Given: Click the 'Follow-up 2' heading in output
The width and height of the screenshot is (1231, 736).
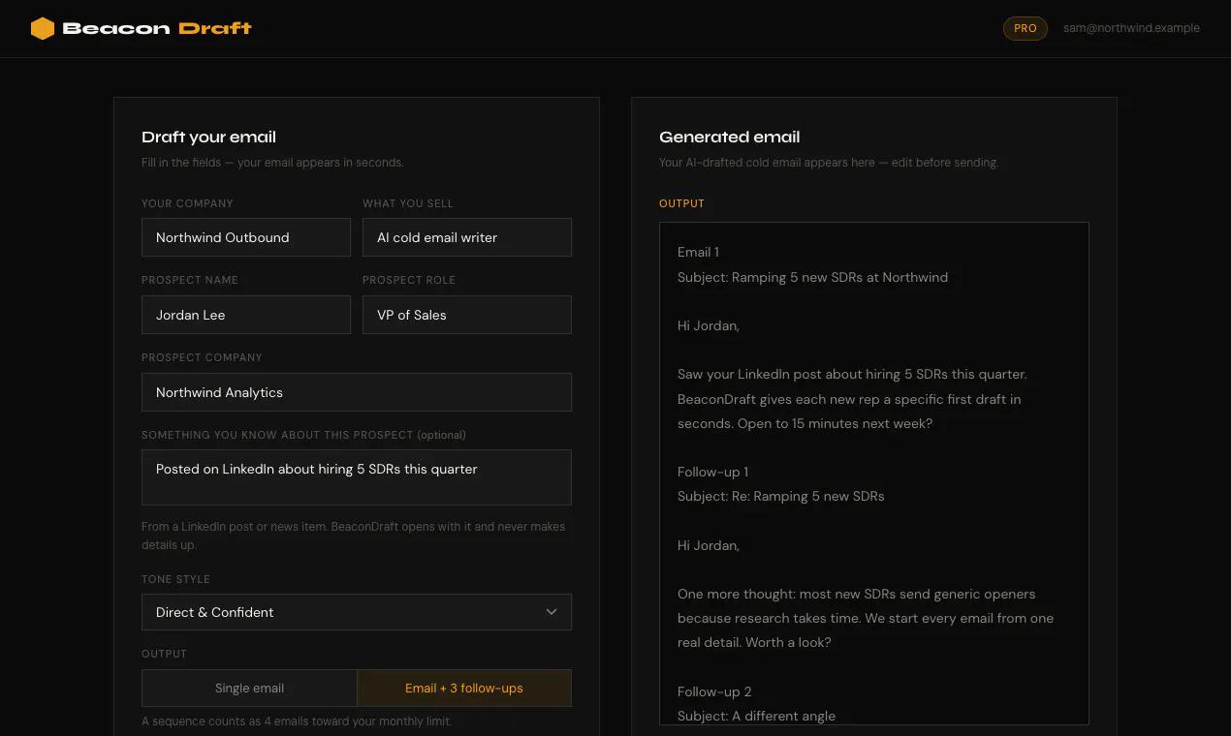Looking at the screenshot, I should pos(714,691).
